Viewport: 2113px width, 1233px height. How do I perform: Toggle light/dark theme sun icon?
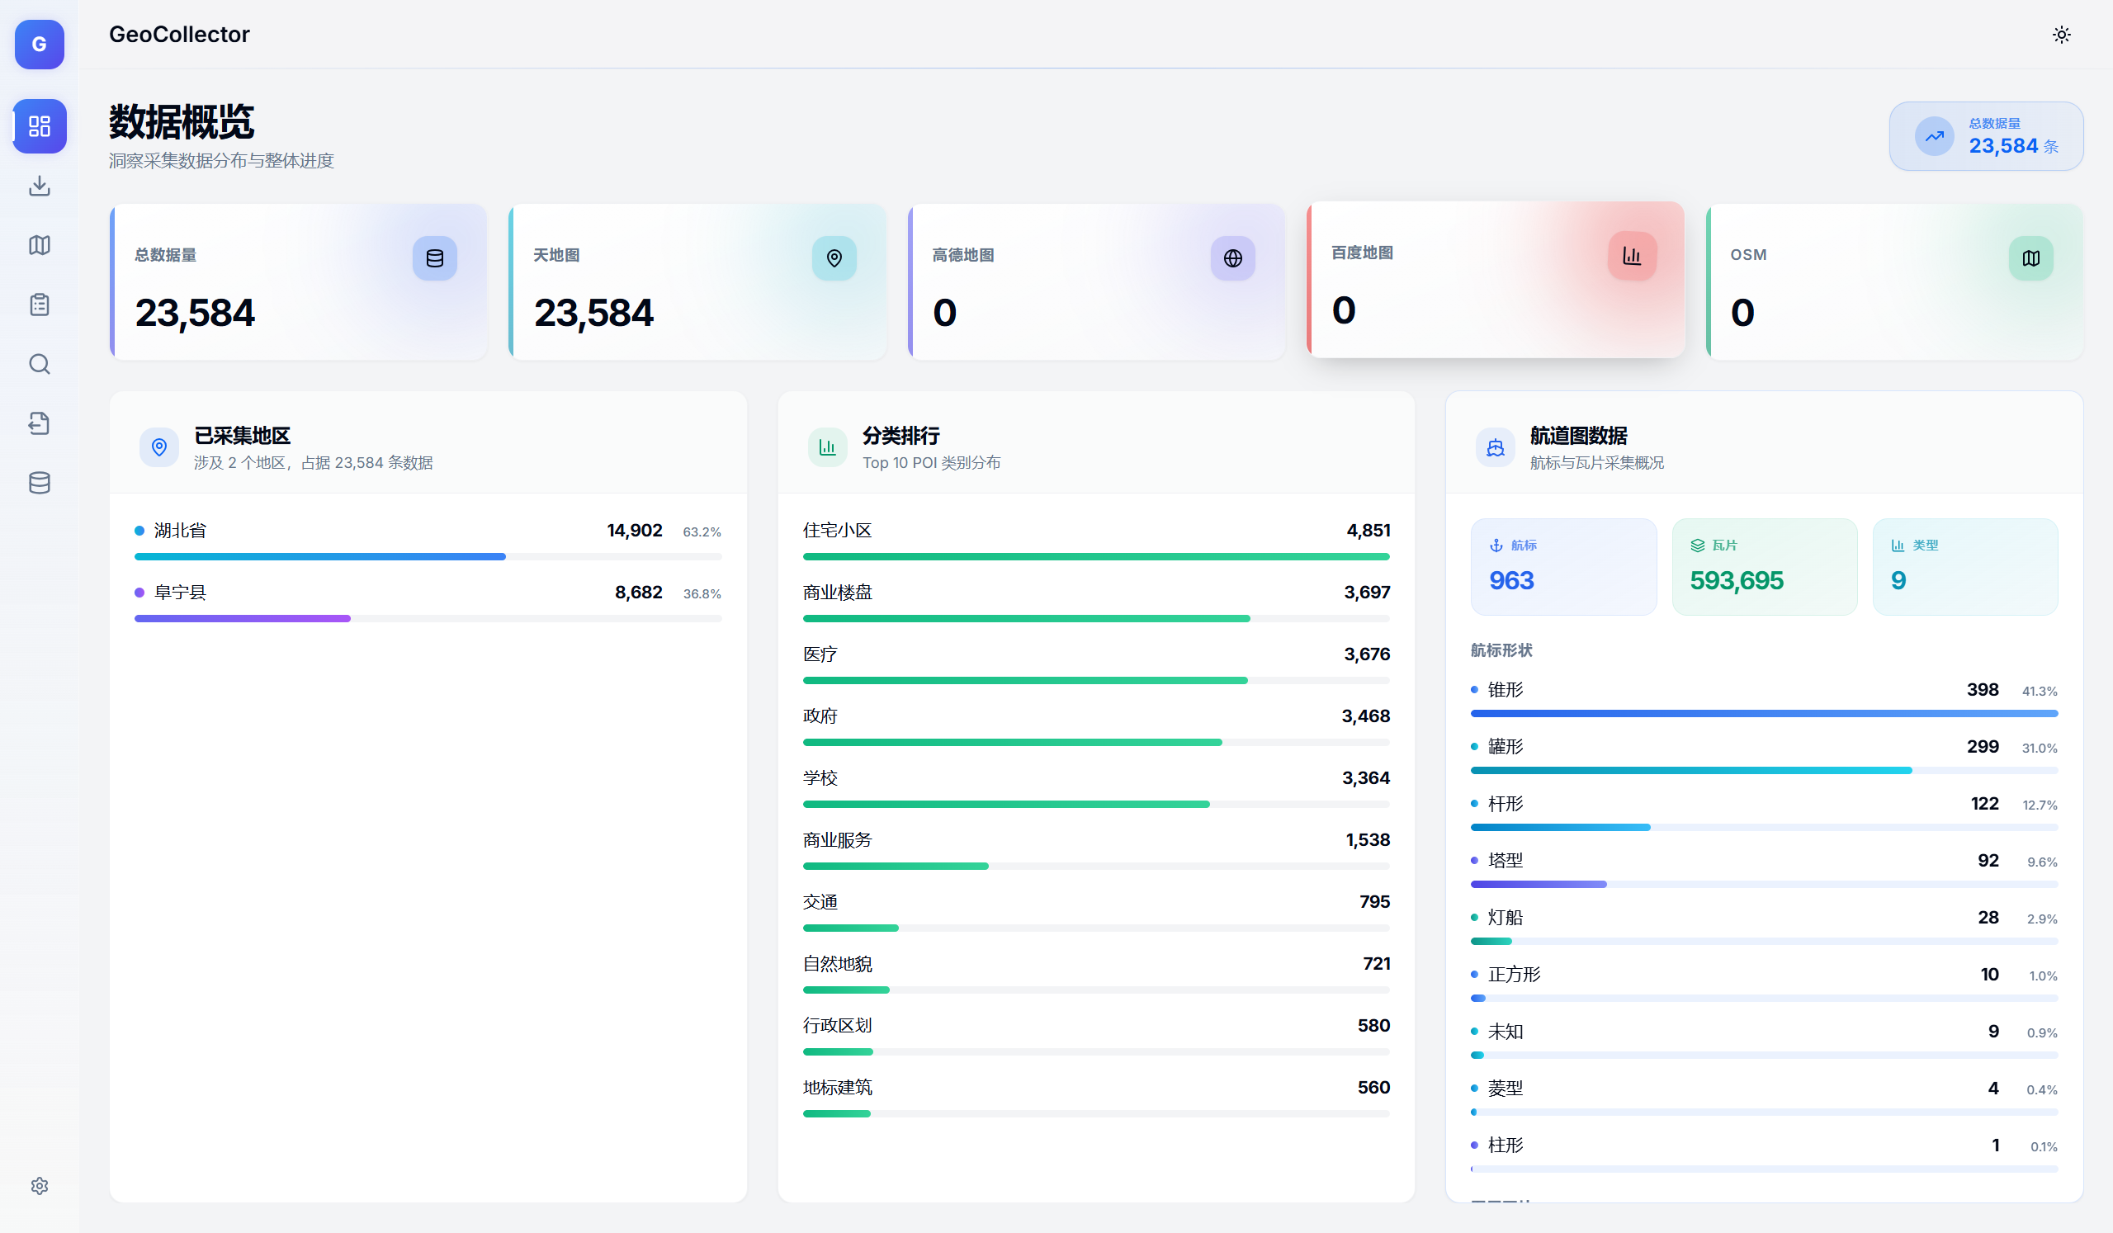click(x=2061, y=35)
